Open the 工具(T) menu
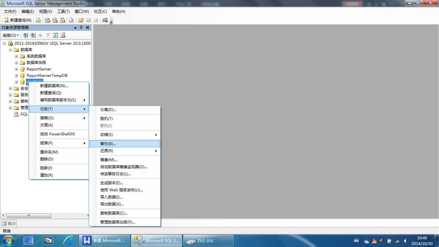Image resolution: width=439 pixels, height=247 pixels. (63, 12)
